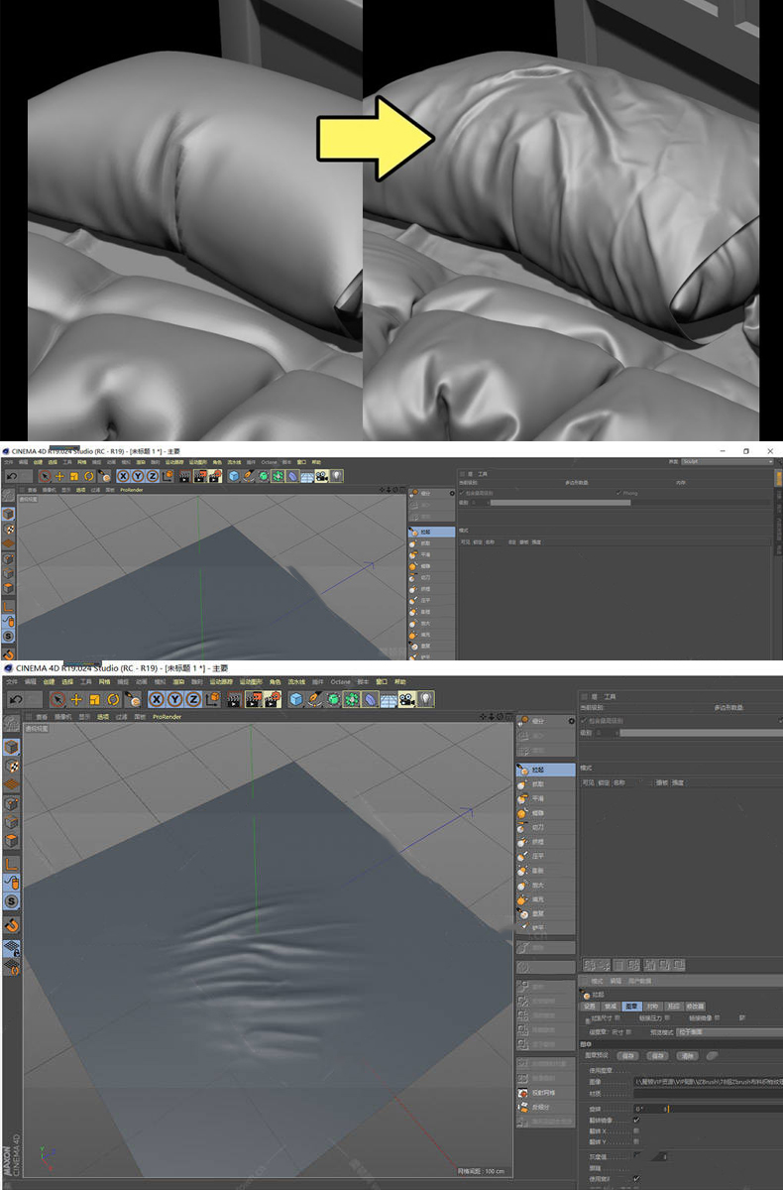Switch to 对称 Symmetry tab in attributes
The width and height of the screenshot is (783, 1190).
pyautogui.click(x=654, y=1006)
